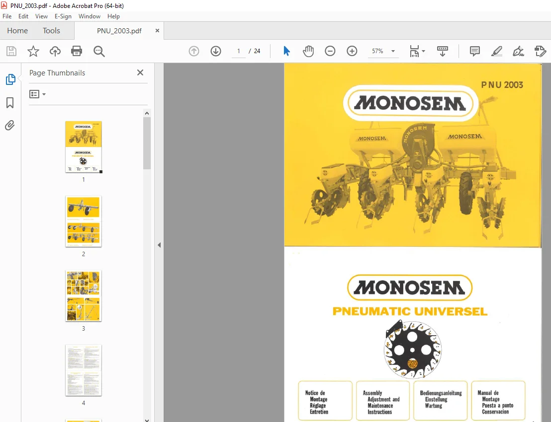Image resolution: width=551 pixels, height=422 pixels.
Task: Click the read mode keyboard-arrow icon
Action: pos(443,51)
